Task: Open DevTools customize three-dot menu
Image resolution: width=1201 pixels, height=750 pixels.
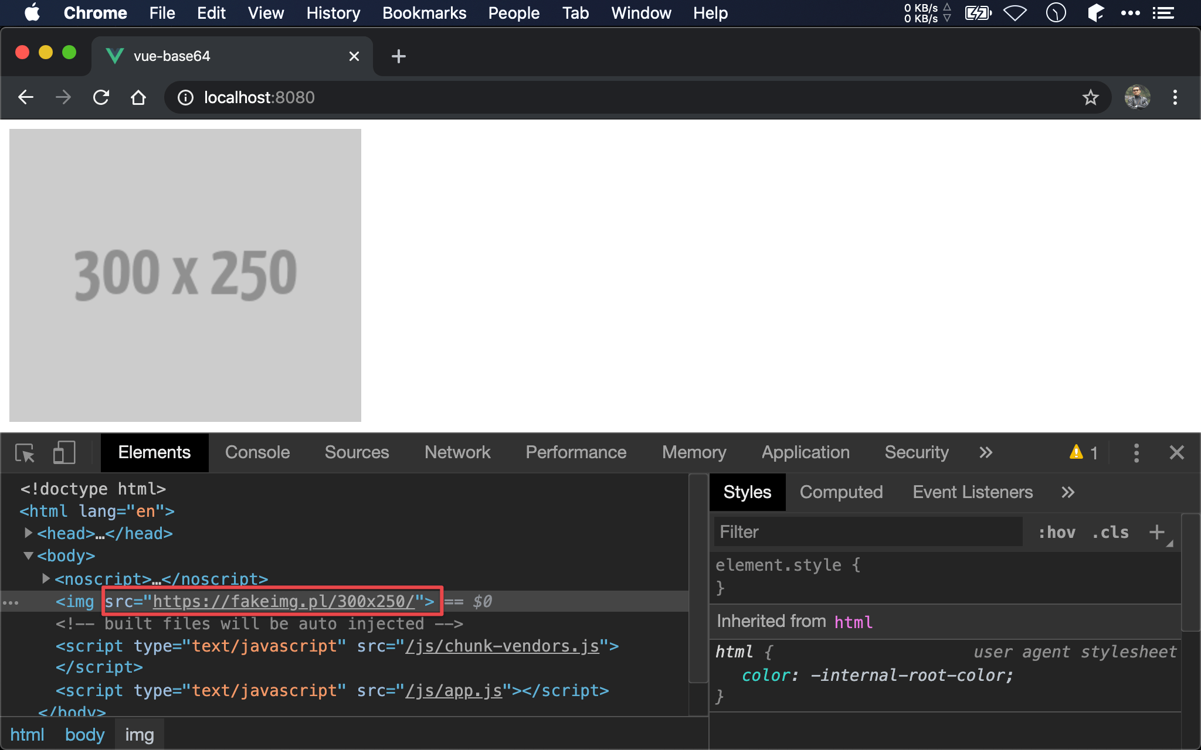Action: [x=1136, y=452]
